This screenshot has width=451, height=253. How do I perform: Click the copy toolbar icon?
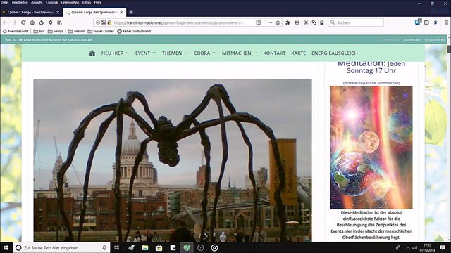click(x=314, y=22)
